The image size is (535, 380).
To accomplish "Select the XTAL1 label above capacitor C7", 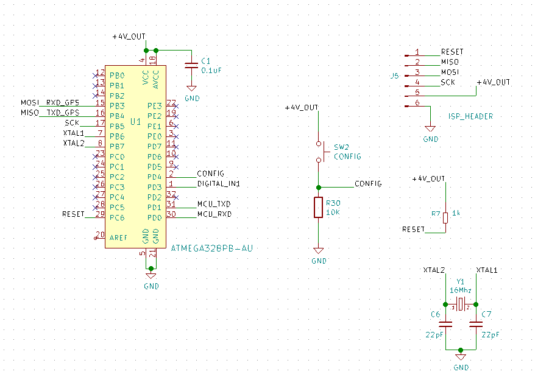I will coord(487,269).
